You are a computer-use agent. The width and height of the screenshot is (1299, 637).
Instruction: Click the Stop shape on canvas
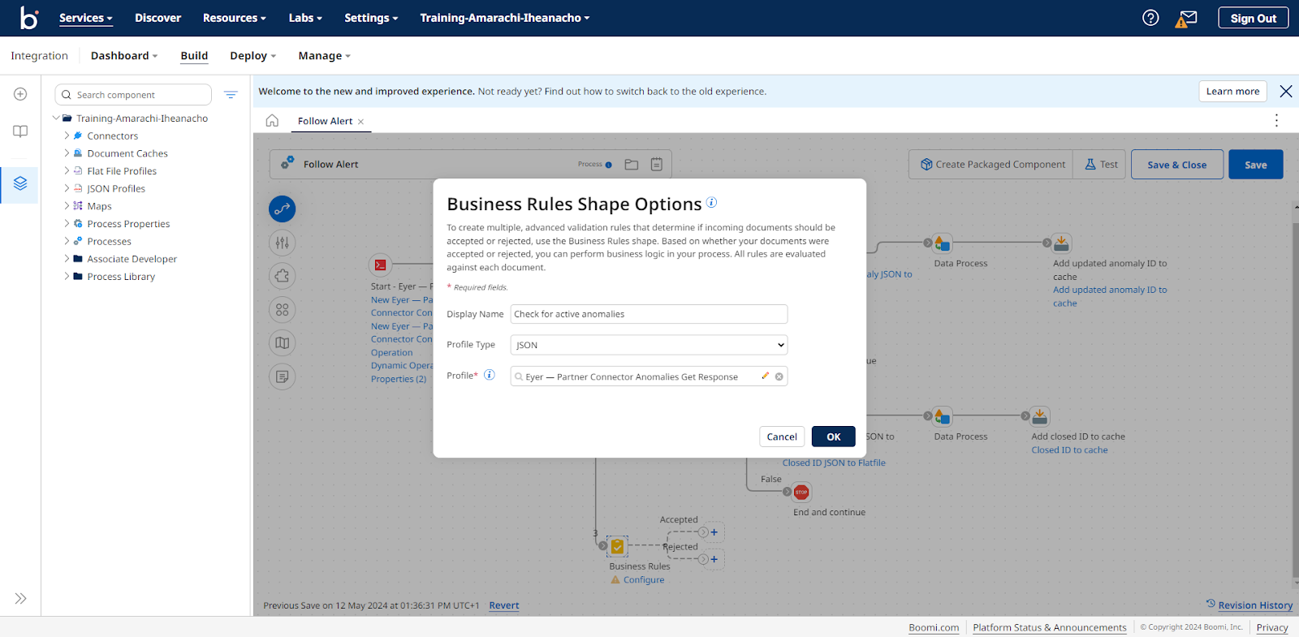801,492
